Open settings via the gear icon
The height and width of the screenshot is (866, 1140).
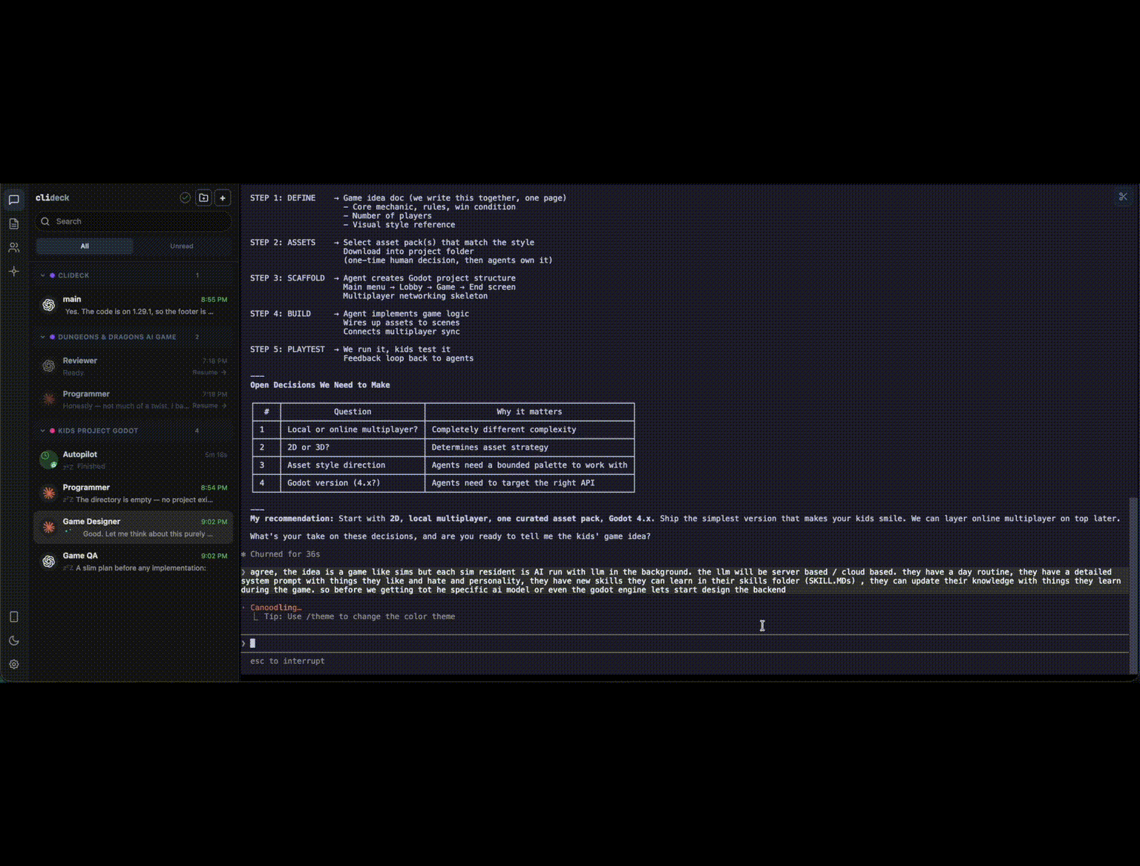click(13, 664)
